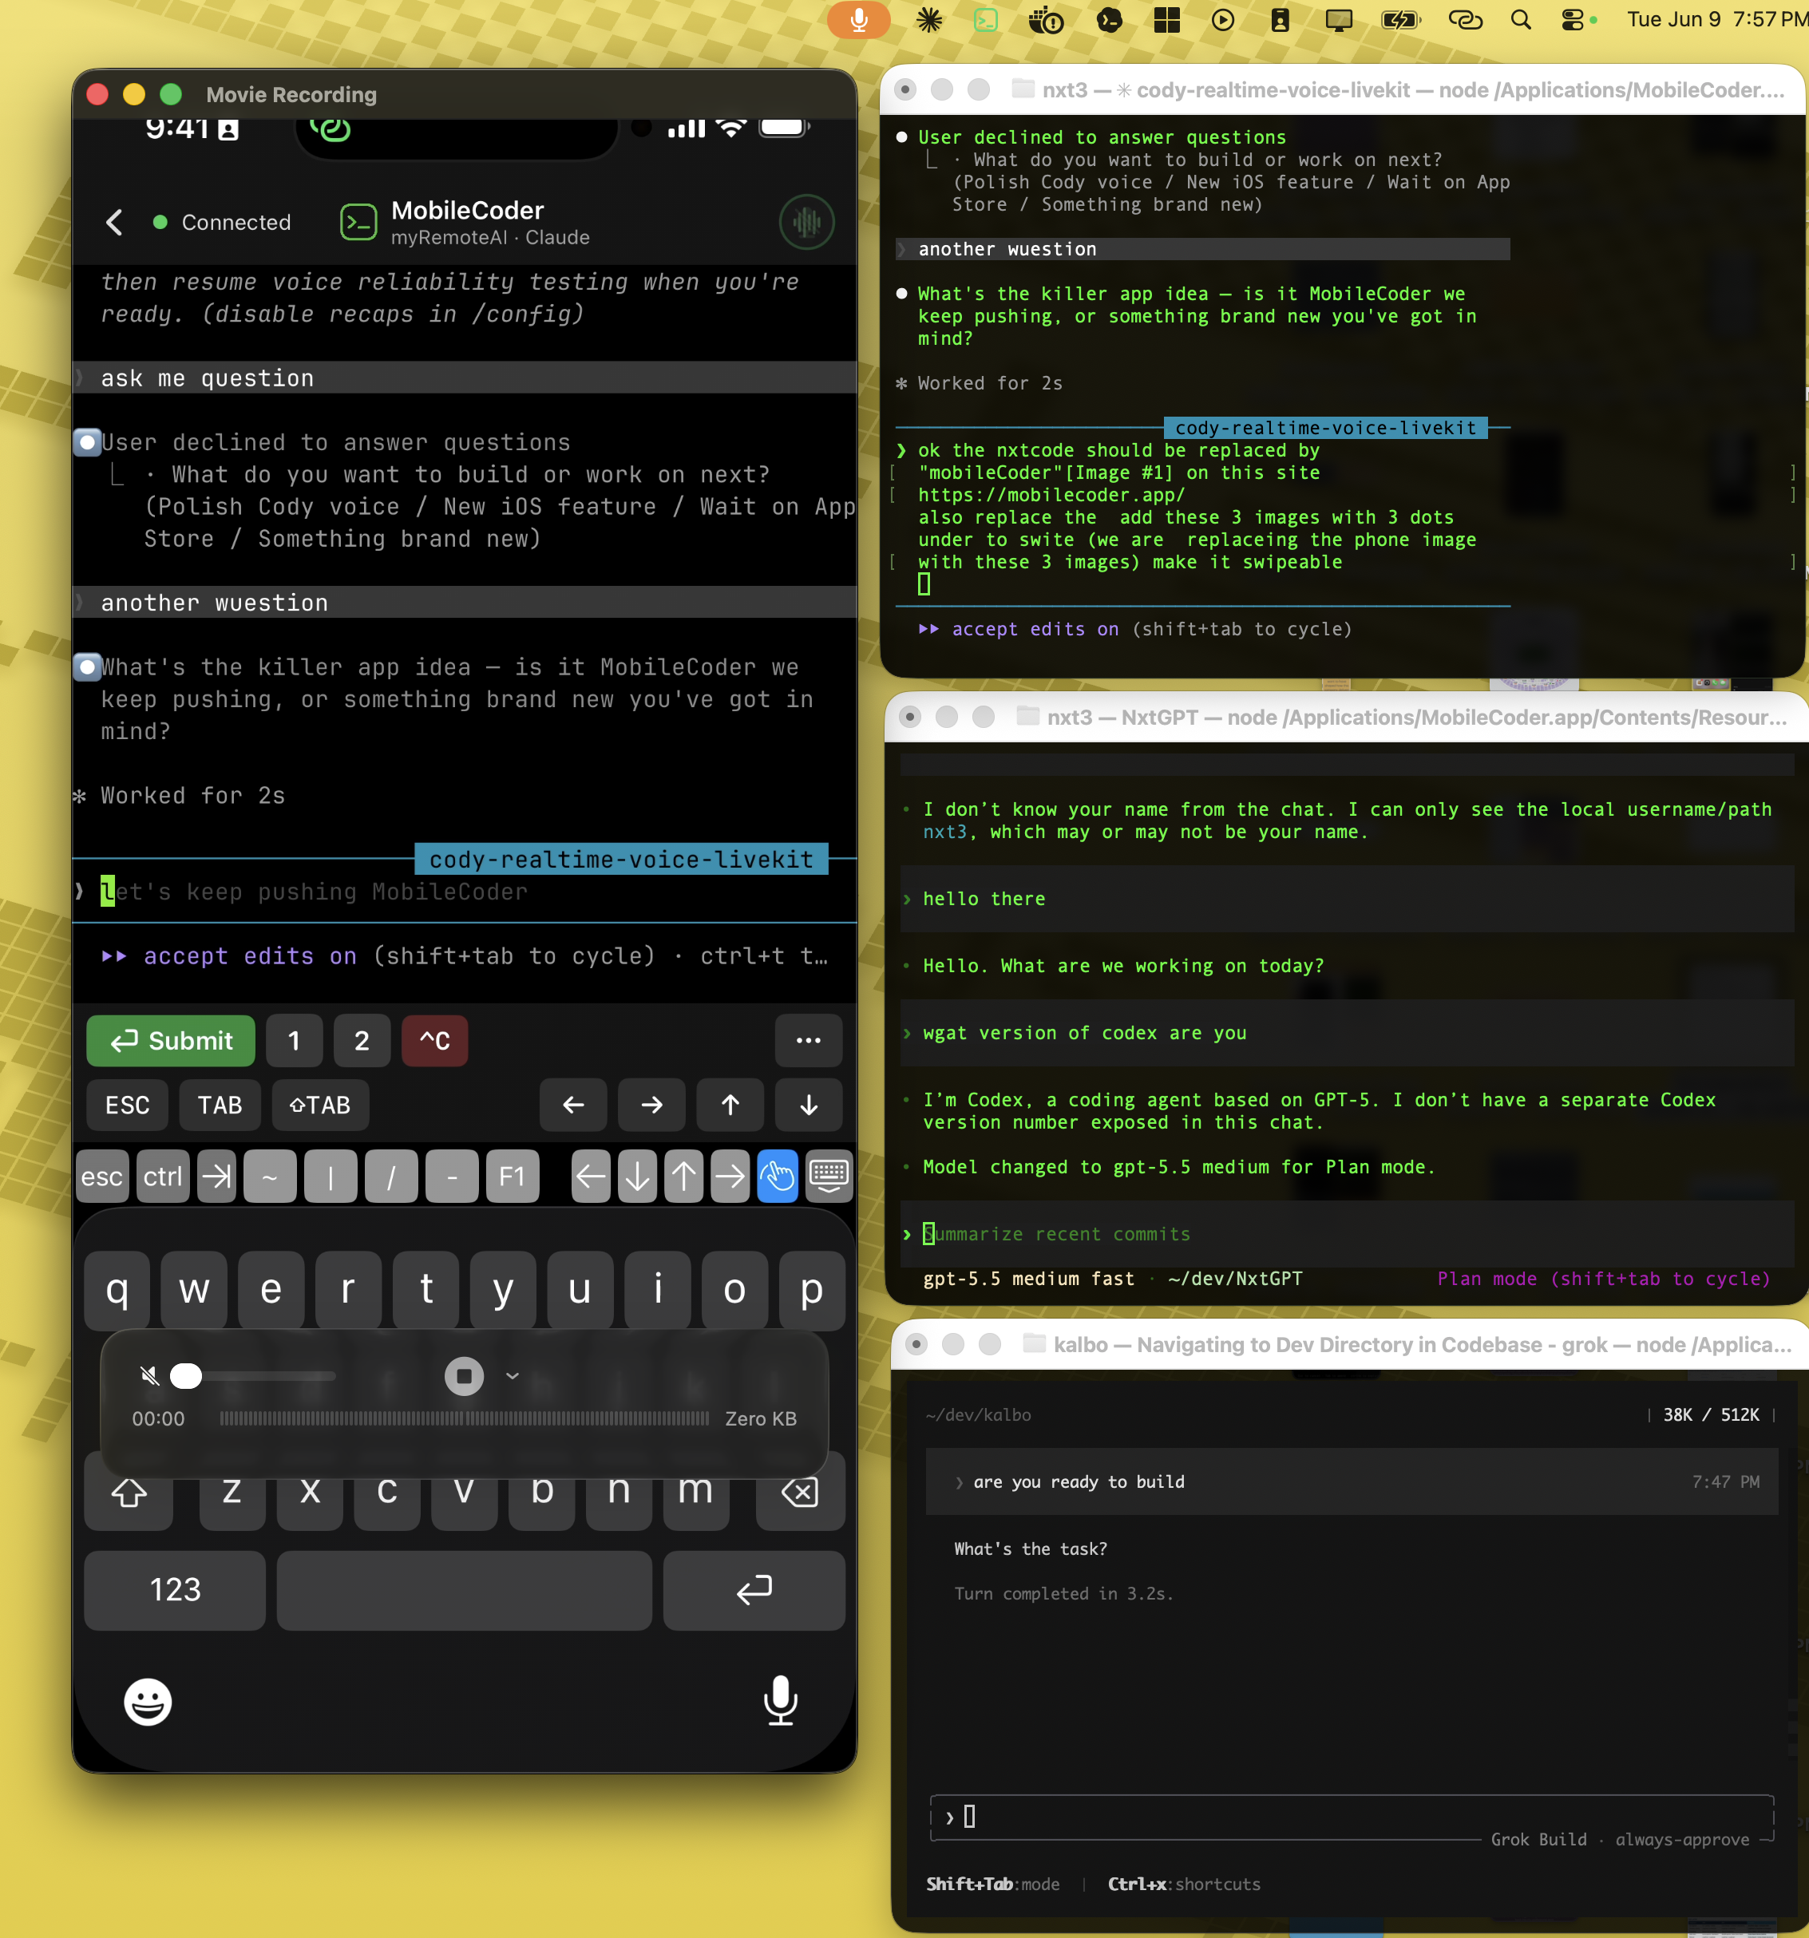Tap the tab-arrow accessory key
Screen dimensions: 1809x1938
coord(216,1177)
